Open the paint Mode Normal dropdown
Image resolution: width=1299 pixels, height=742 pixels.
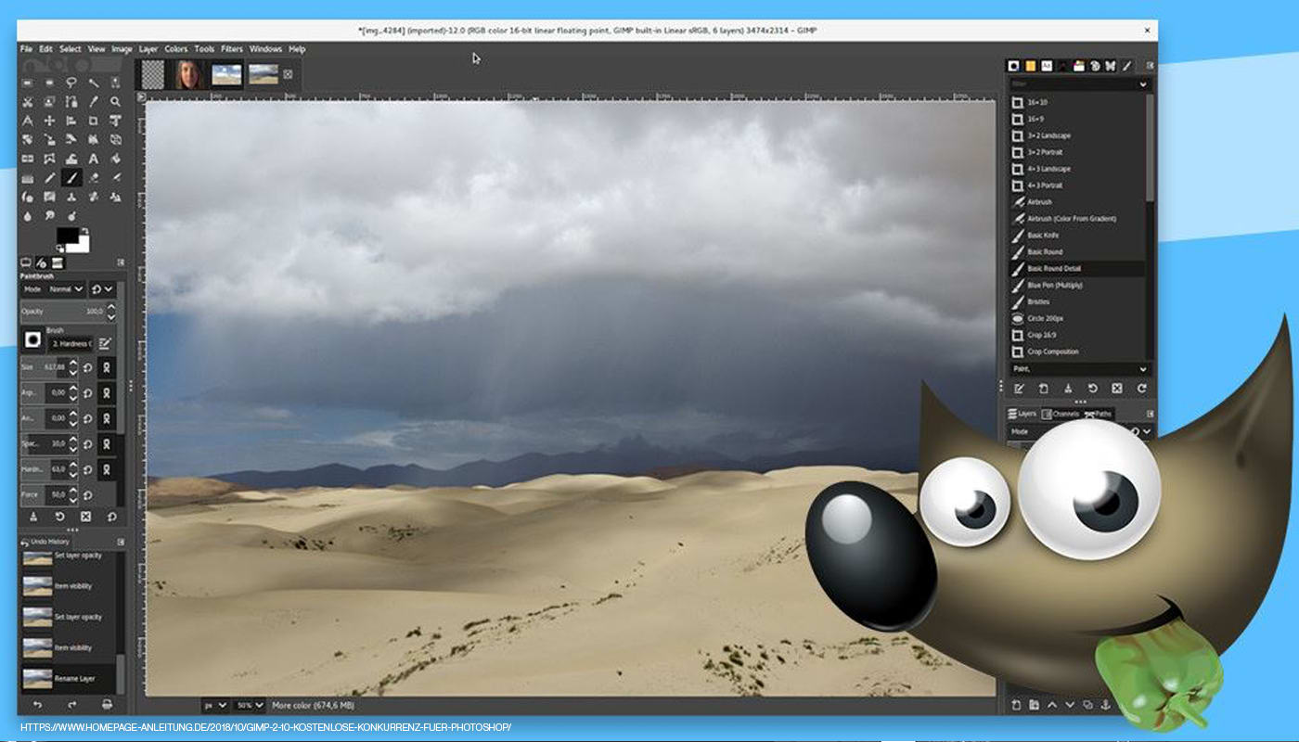(65, 289)
